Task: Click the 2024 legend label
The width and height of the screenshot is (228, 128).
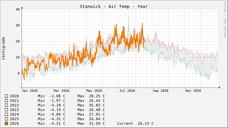Action: tap(14, 114)
